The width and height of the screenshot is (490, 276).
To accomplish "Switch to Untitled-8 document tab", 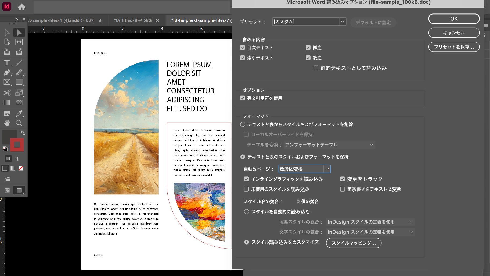I will click(133, 20).
